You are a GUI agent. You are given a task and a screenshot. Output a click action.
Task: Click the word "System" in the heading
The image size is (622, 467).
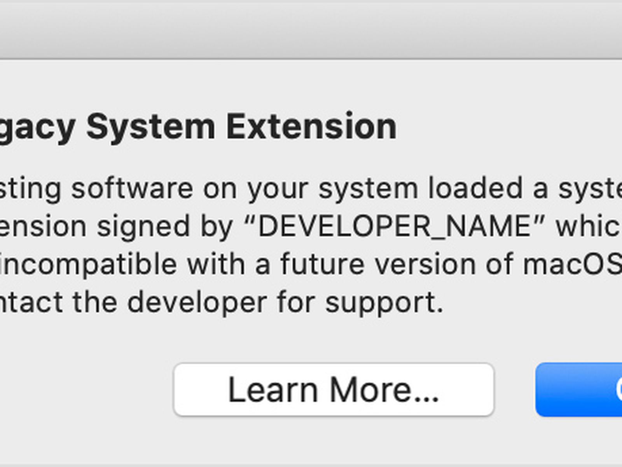coord(151,126)
